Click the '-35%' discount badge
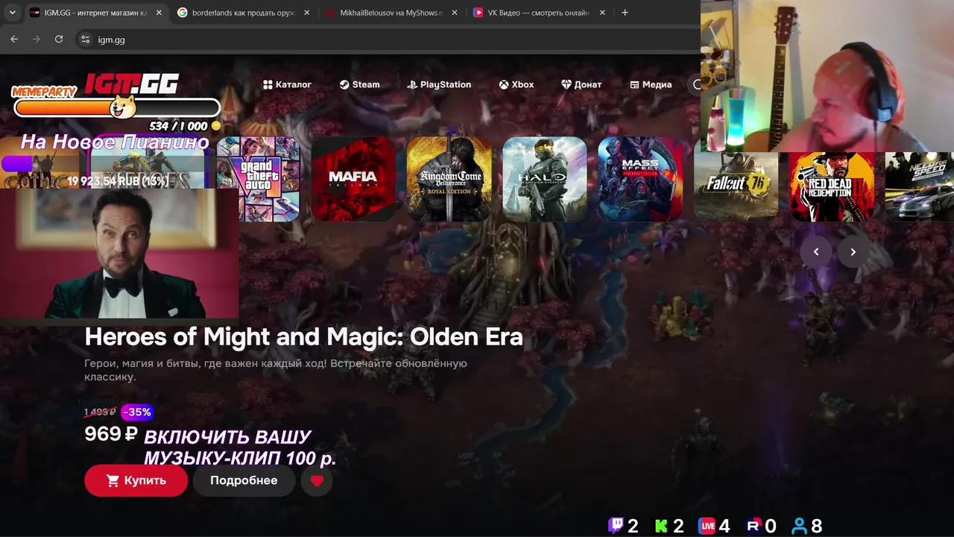The image size is (954, 537). [x=136, y=412]
